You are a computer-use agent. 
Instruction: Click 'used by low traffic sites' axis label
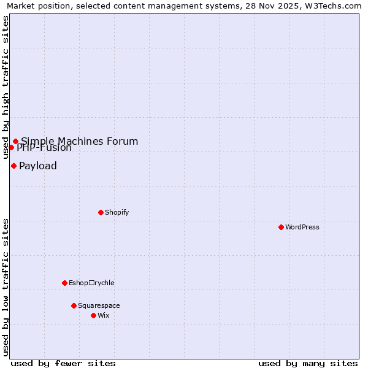pyautogui.click(x=5, y=288)
